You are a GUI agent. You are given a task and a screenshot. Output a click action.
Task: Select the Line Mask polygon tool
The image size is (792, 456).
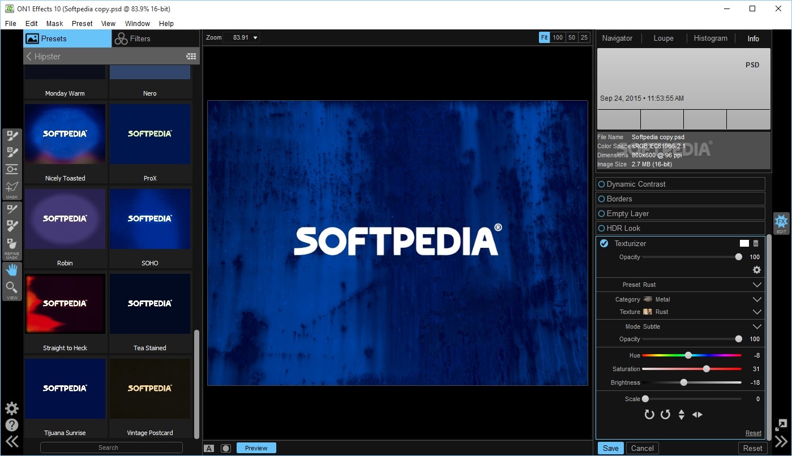(12, 187)
